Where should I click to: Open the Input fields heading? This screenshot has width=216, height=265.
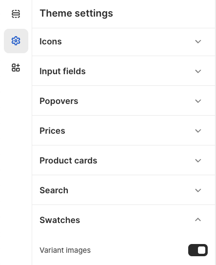click(62, 71)
